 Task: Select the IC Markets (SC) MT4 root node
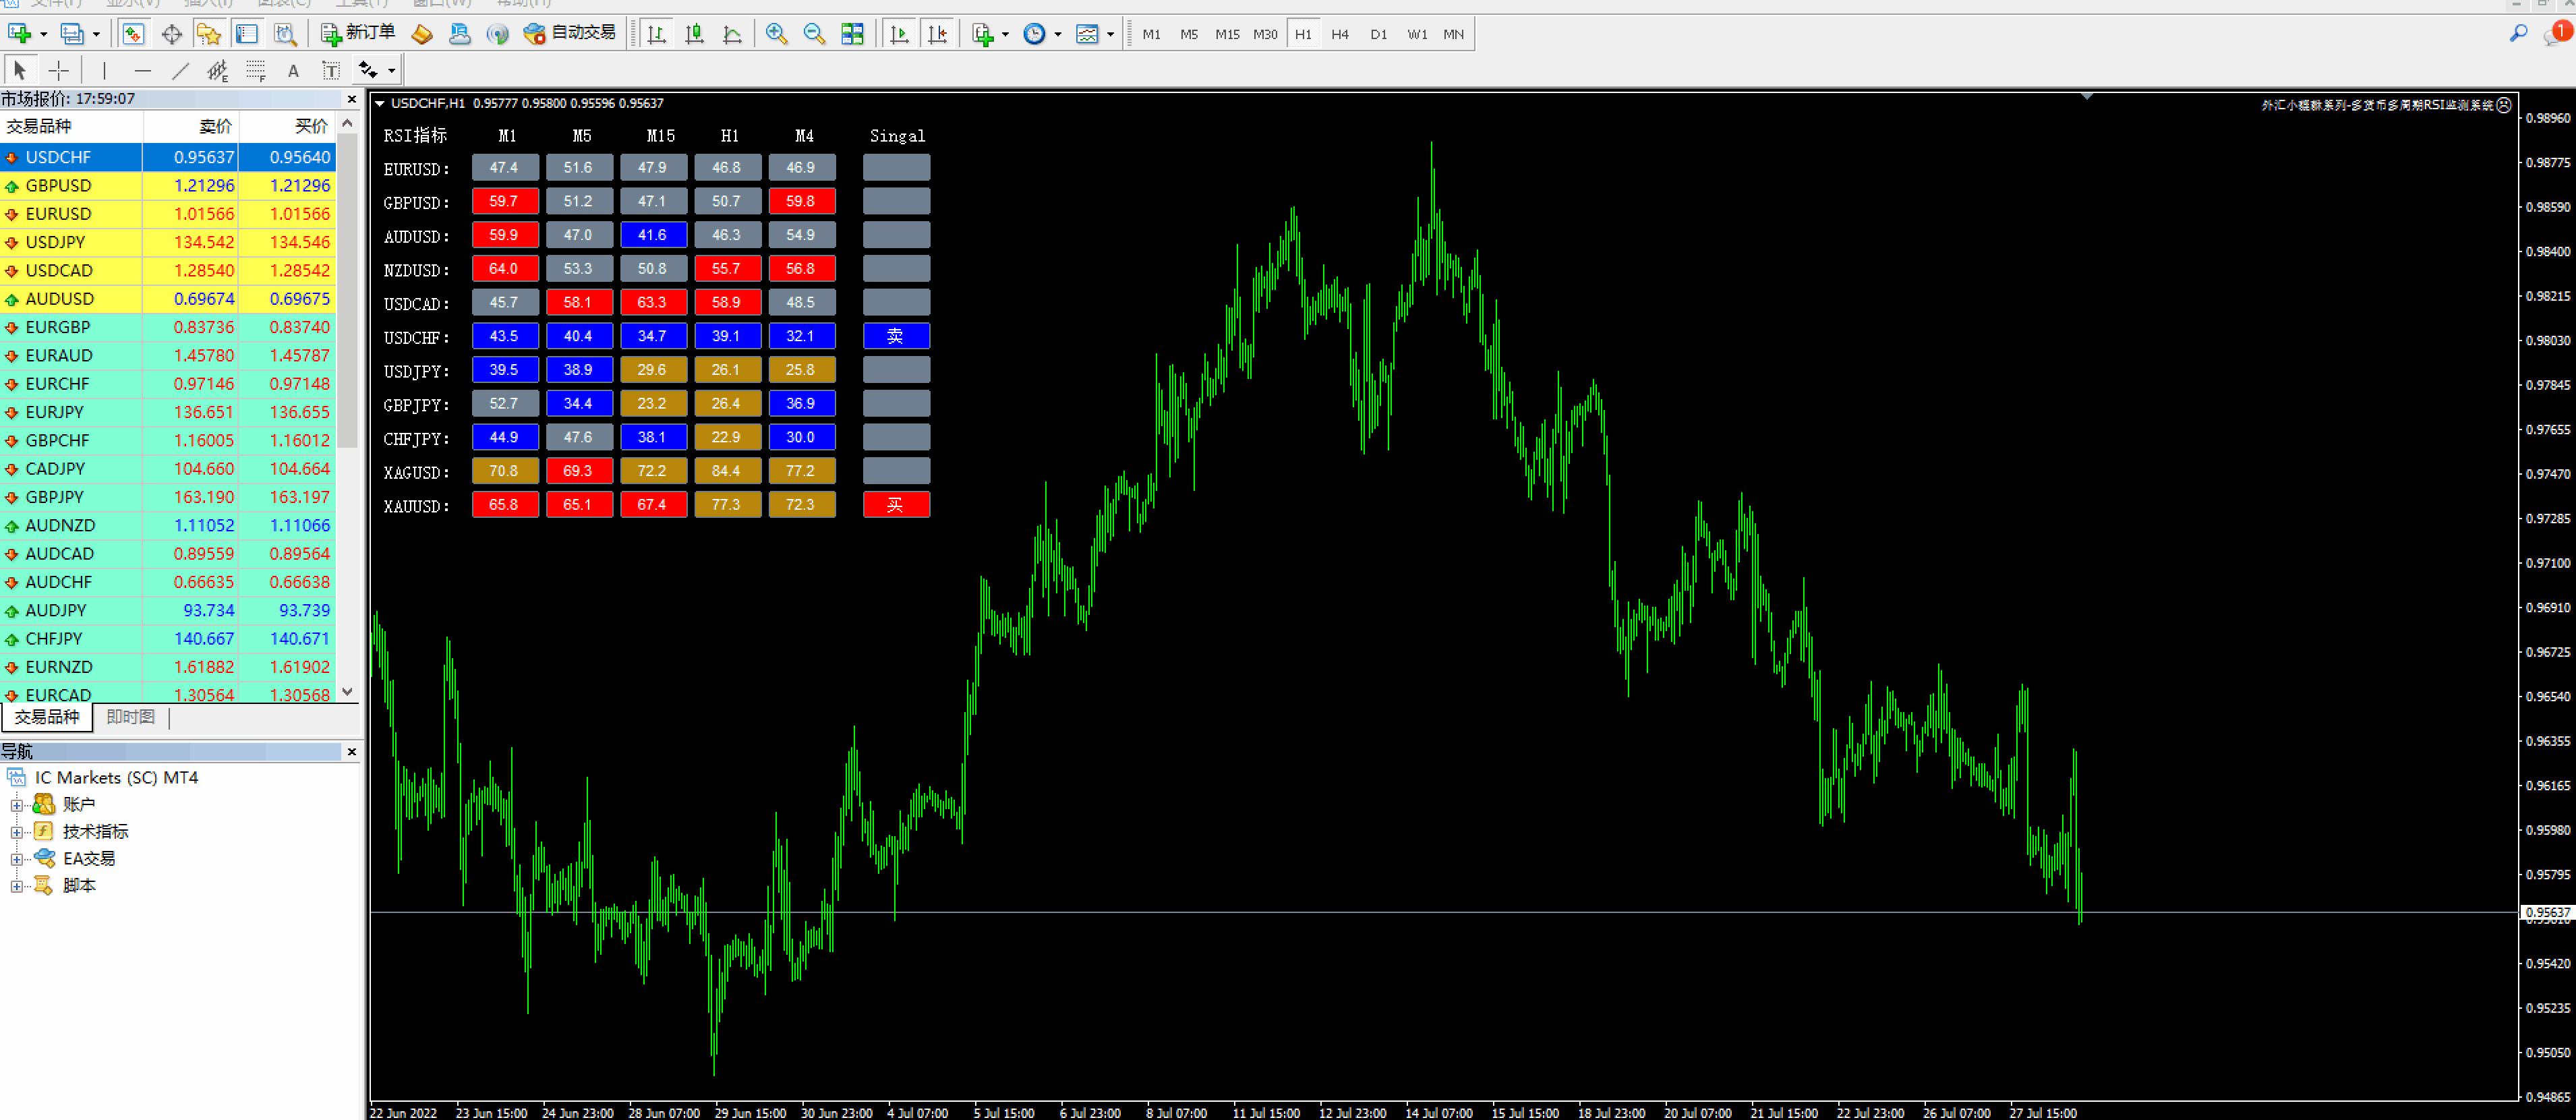pos(116,778)
